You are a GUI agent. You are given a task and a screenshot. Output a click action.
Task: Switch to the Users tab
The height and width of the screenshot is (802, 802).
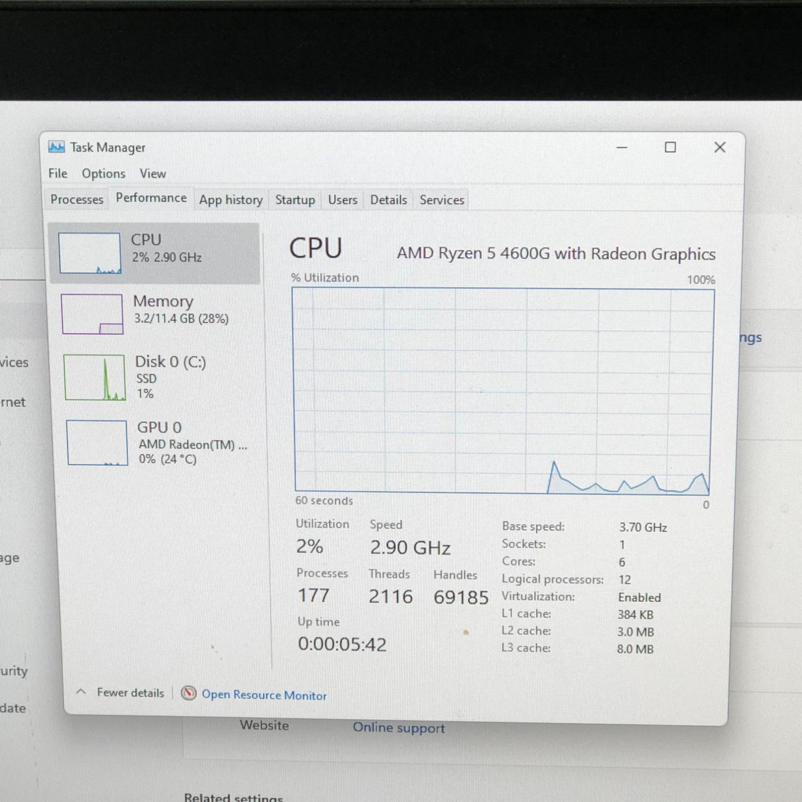(x=342, y=200)
